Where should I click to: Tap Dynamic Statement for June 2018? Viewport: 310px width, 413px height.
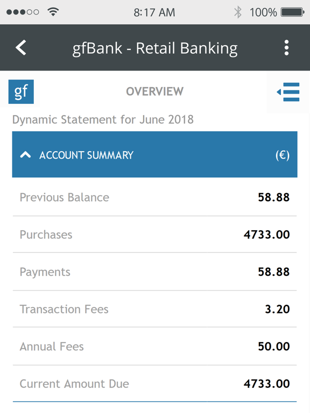pos(103,120)
